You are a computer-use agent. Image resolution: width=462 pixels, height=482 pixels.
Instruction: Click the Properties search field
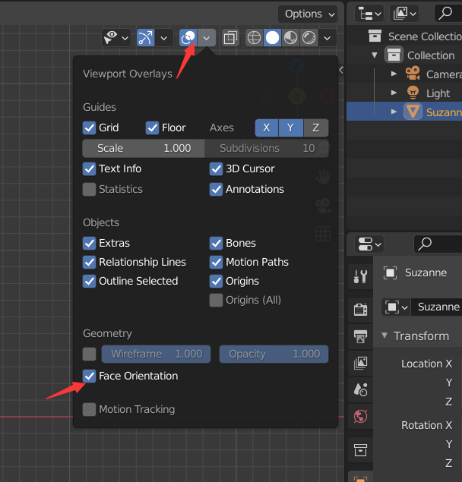[438, 244]
